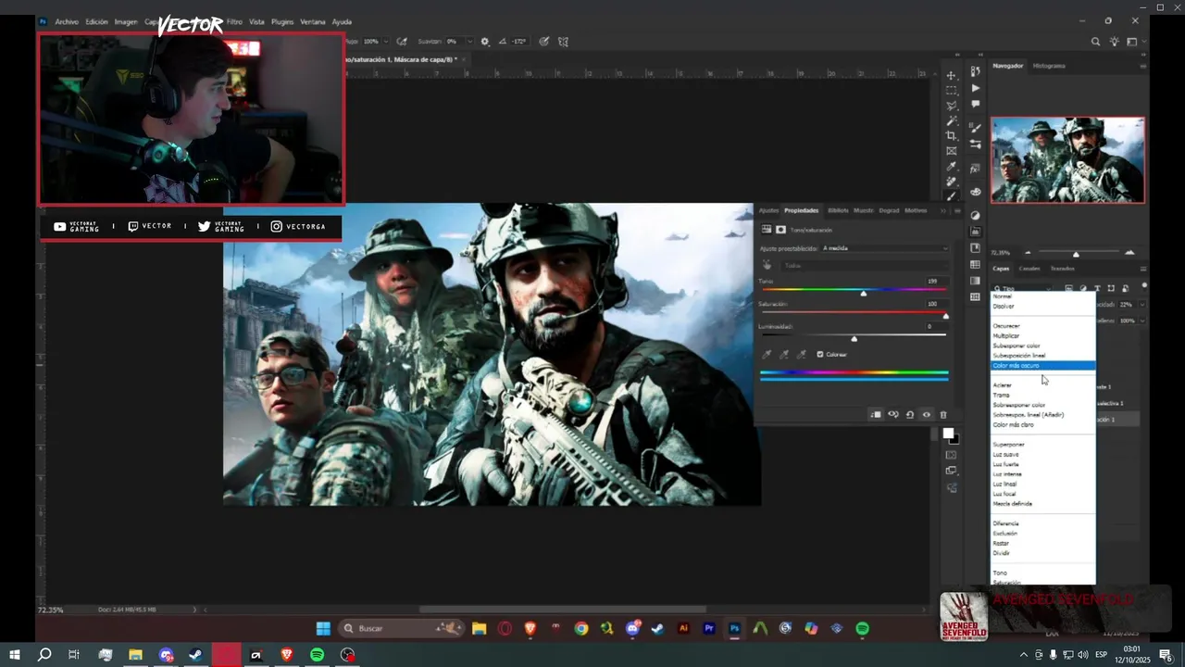Open the Actions play panel icon
The width and height of the screenshot is (1185, 667).
point(975,88)
